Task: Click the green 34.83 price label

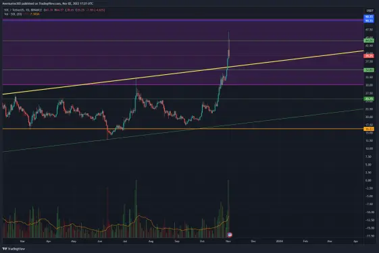Action: [x=369, y=70]
